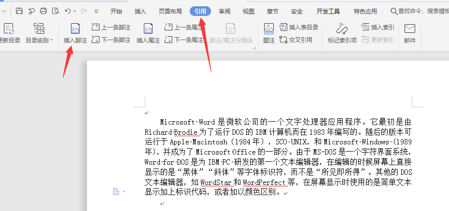
Task: Open the 安全 tab
Action: [297, 12]
